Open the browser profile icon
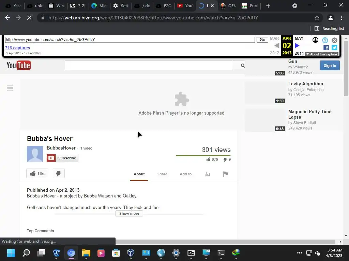Screen dimensions: 349x261 (x=331, y=18)
